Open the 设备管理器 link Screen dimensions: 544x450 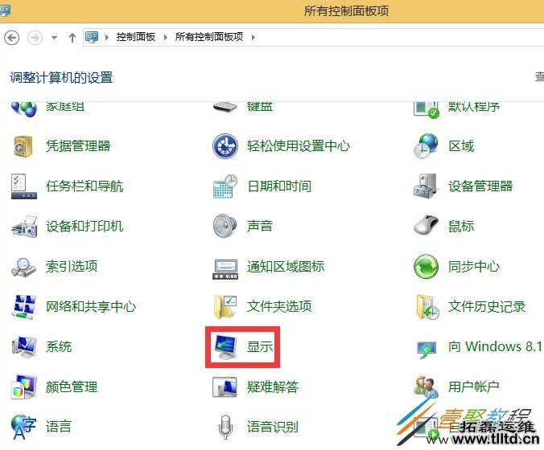click(x=480, y=186)
